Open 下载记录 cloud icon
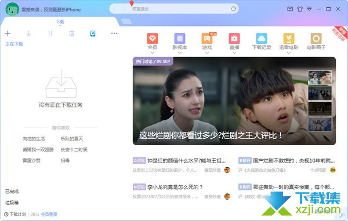This screenshot has width=348, height=221. click(x=262, y=39)
